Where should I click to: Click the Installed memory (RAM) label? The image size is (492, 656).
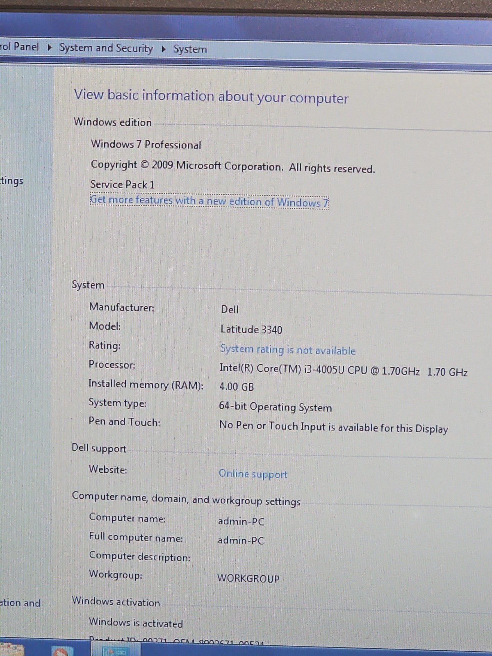tap(146, 384)
